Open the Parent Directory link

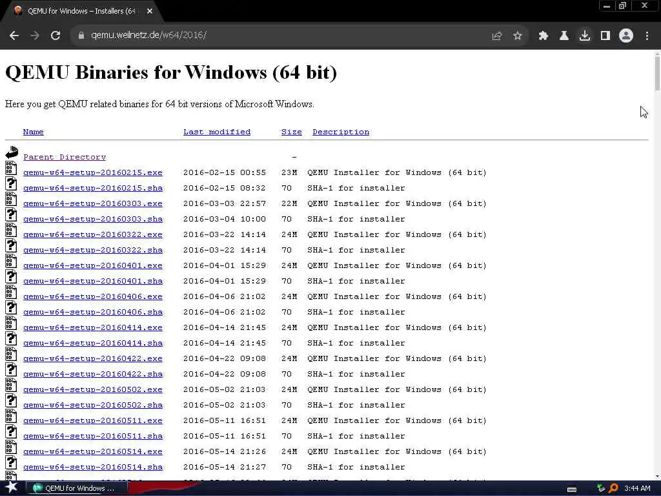coord(65,157)
